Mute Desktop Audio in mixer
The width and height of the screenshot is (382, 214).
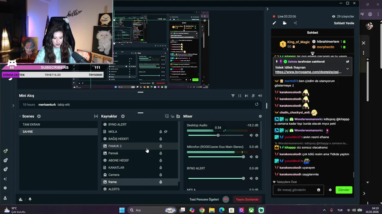[x=251, y=135]
